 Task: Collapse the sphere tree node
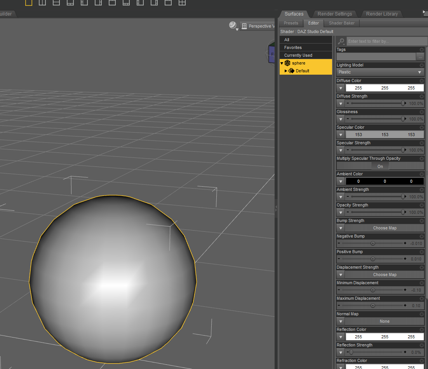click(x=282, y=63)
